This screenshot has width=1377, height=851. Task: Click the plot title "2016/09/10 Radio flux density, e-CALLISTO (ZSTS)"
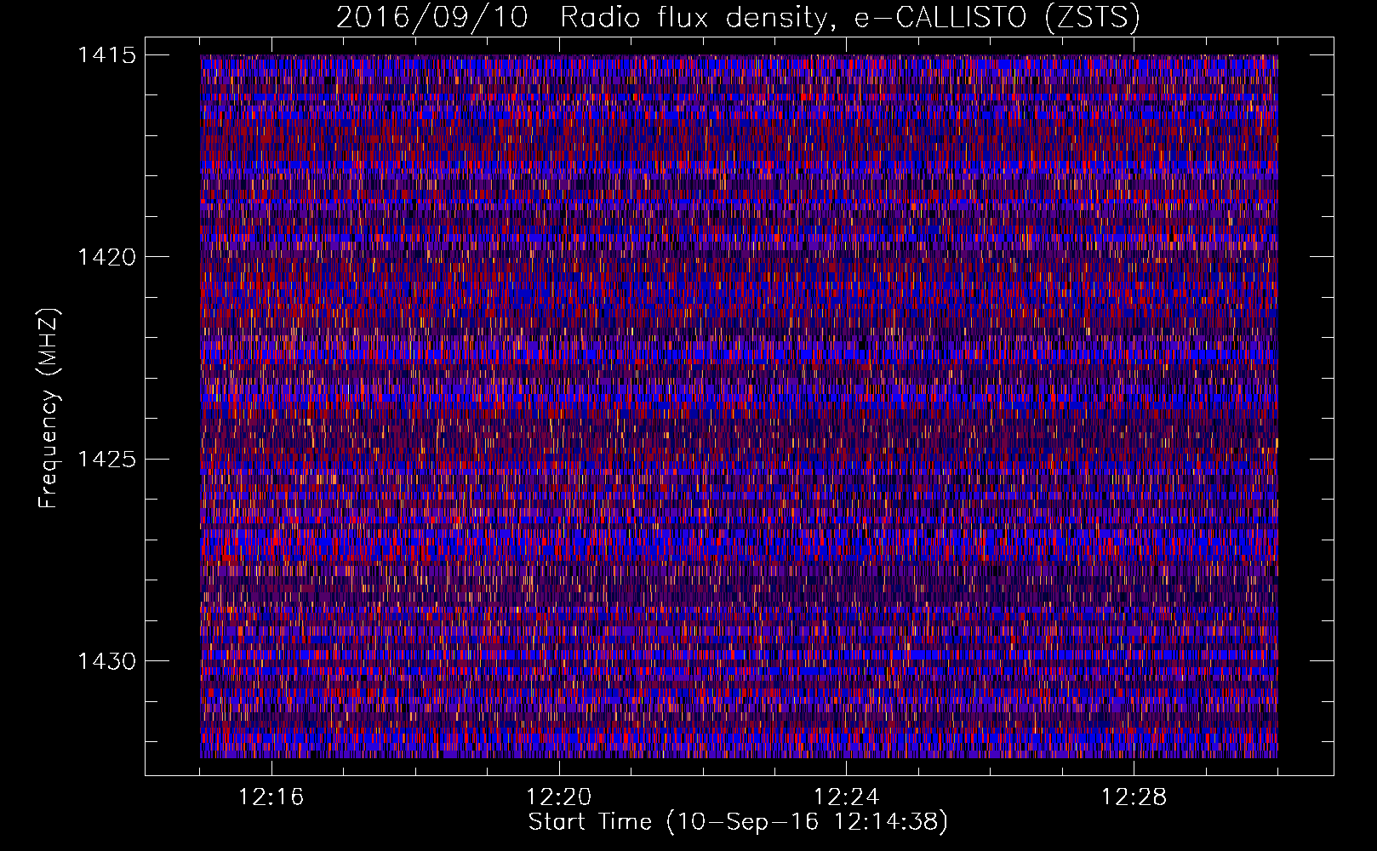[738, 18]
